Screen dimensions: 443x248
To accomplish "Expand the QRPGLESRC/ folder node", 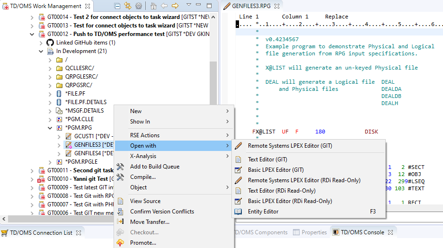I will coord(50,77).
